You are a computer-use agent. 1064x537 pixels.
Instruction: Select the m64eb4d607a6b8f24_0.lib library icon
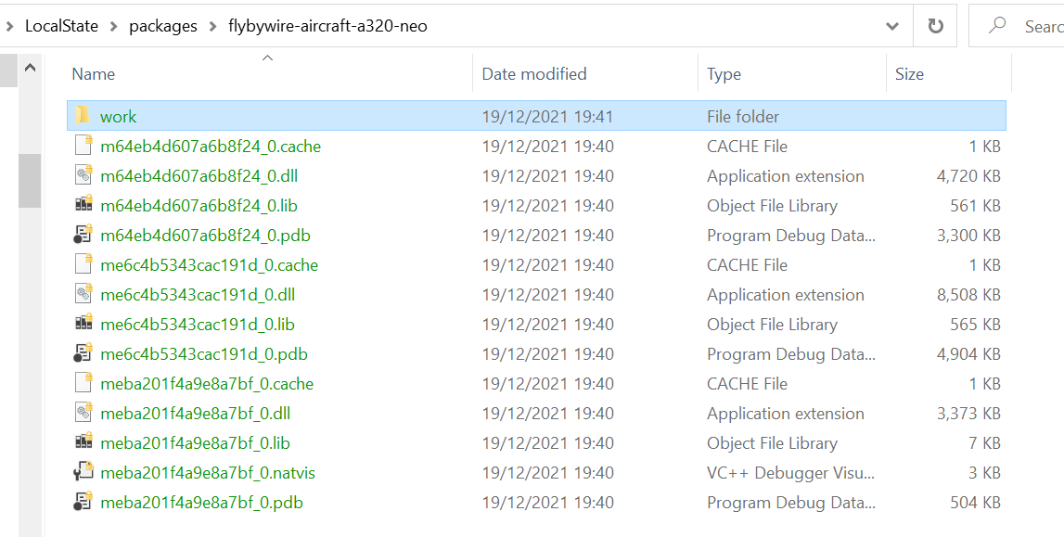click(x=82, y=205)
